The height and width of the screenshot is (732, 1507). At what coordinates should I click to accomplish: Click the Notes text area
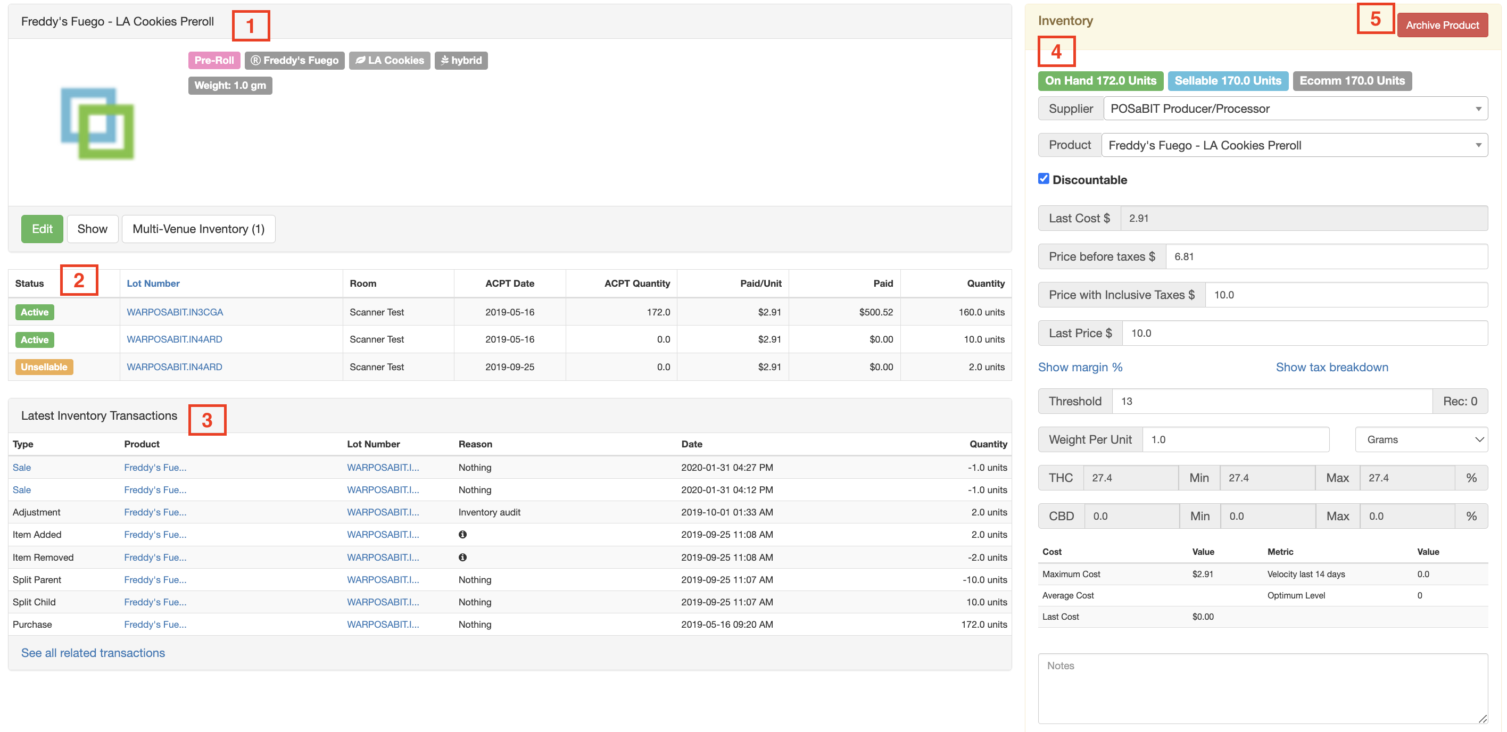pyautogui.click(x=1262, y=688)
